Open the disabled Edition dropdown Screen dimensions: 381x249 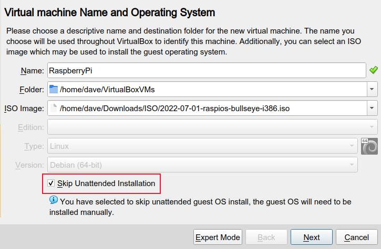212,127
